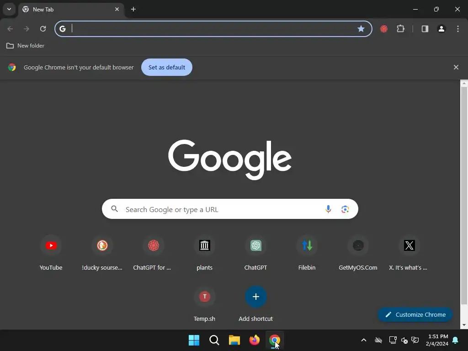Open network and volume quick settings
The image size is (468, 351).
click(x=399, y=340)
